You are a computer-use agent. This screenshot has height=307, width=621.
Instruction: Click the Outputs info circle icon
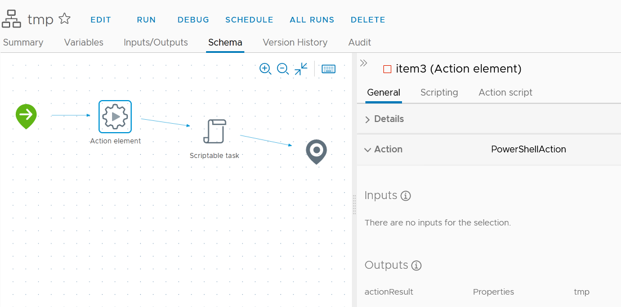(416, 265)
